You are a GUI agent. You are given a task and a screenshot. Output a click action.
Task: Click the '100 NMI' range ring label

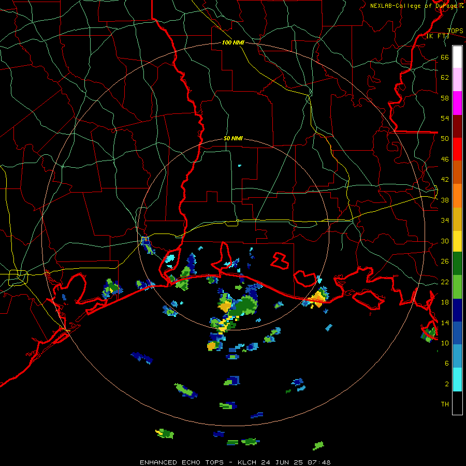(x=233, y=43)
